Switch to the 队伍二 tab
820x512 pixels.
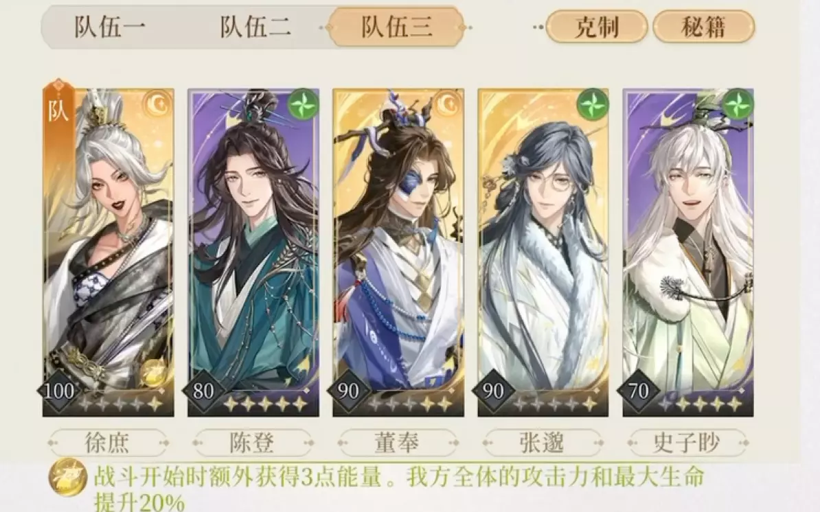point(255,27)
